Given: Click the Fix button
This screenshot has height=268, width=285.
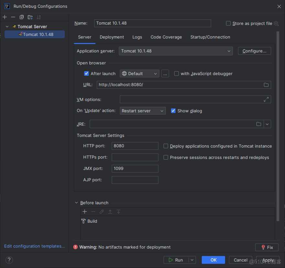Looking at the screenshot, I should [267, 247].
